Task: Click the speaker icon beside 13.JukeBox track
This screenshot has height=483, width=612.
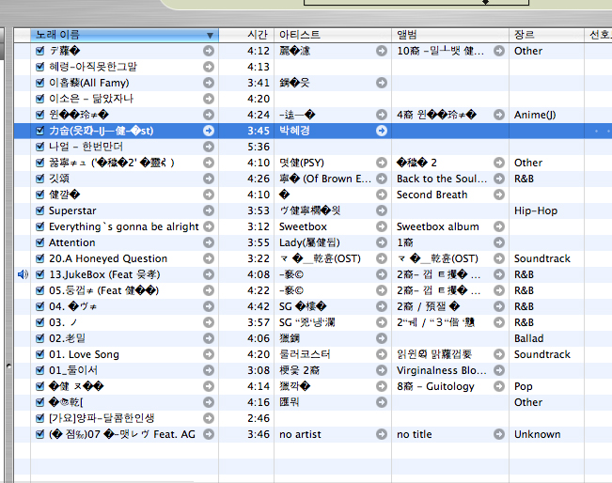Action: point(23,275)
